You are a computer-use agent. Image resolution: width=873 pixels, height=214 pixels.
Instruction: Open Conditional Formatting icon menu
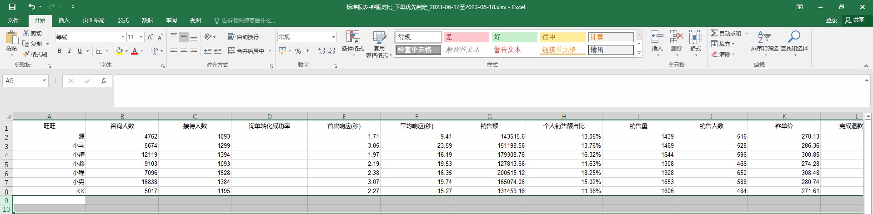tap(353, 38)
